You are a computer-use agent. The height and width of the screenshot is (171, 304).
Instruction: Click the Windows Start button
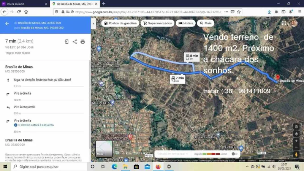pyautogui.click(x=5, y=166)
